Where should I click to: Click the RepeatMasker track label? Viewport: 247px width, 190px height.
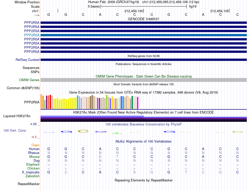(29, 184)
